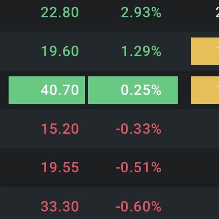This screenshot has height=219, width=219.
Task: Select the 19.60 price cell
Action: [x=60, y=51]
